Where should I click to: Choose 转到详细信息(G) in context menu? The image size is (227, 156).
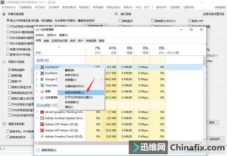point(81,92)
